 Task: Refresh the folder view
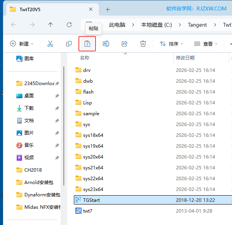point(69,25)
